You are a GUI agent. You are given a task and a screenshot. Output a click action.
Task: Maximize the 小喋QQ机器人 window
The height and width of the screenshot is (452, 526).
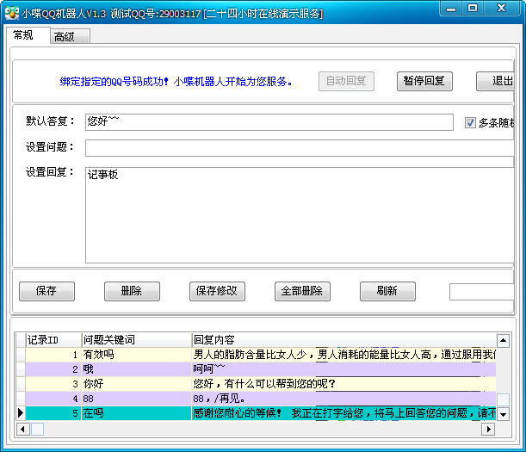tap(473, 8)
